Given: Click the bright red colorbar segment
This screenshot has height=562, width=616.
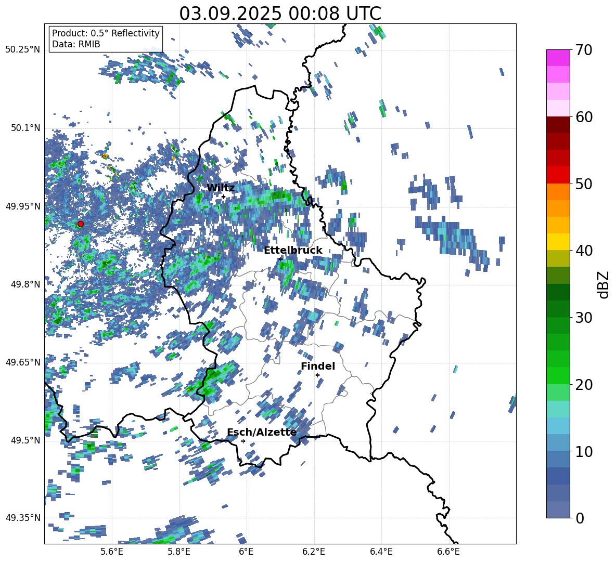Looking at the screenshot, I should click(x=558, y=175).
